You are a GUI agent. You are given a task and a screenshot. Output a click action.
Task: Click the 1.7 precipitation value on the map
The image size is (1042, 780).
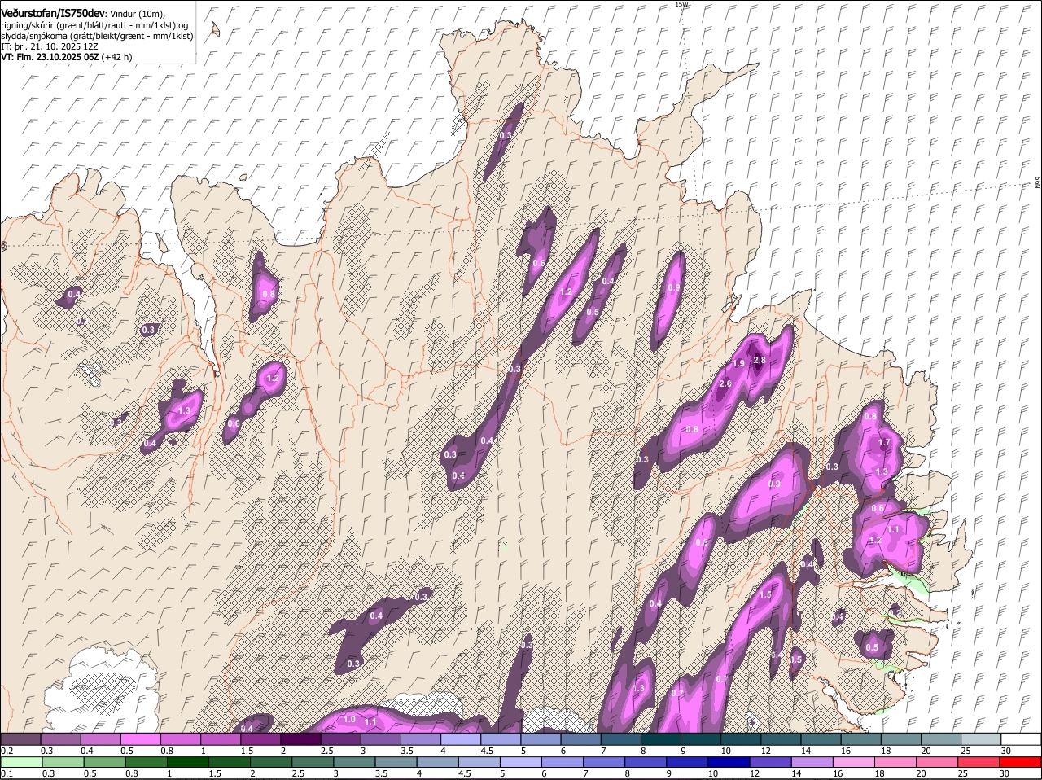point(885,443)
